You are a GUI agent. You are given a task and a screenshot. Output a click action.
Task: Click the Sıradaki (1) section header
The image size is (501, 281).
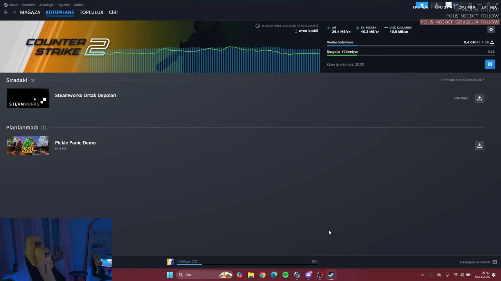21,80
